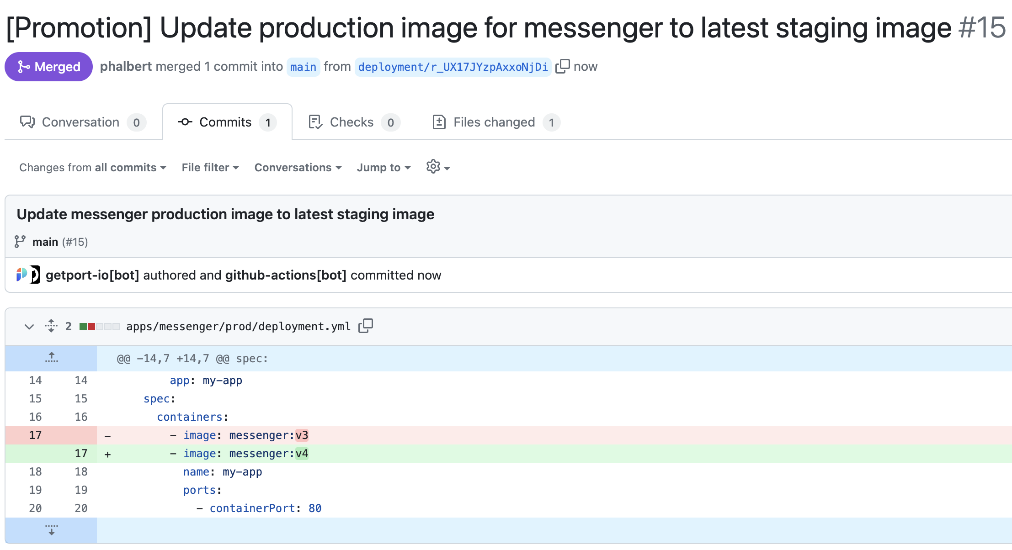This screenshot has height=550, width=1012.
Task: Open the File filter dropdown
Action: click(x=210, y=168)
